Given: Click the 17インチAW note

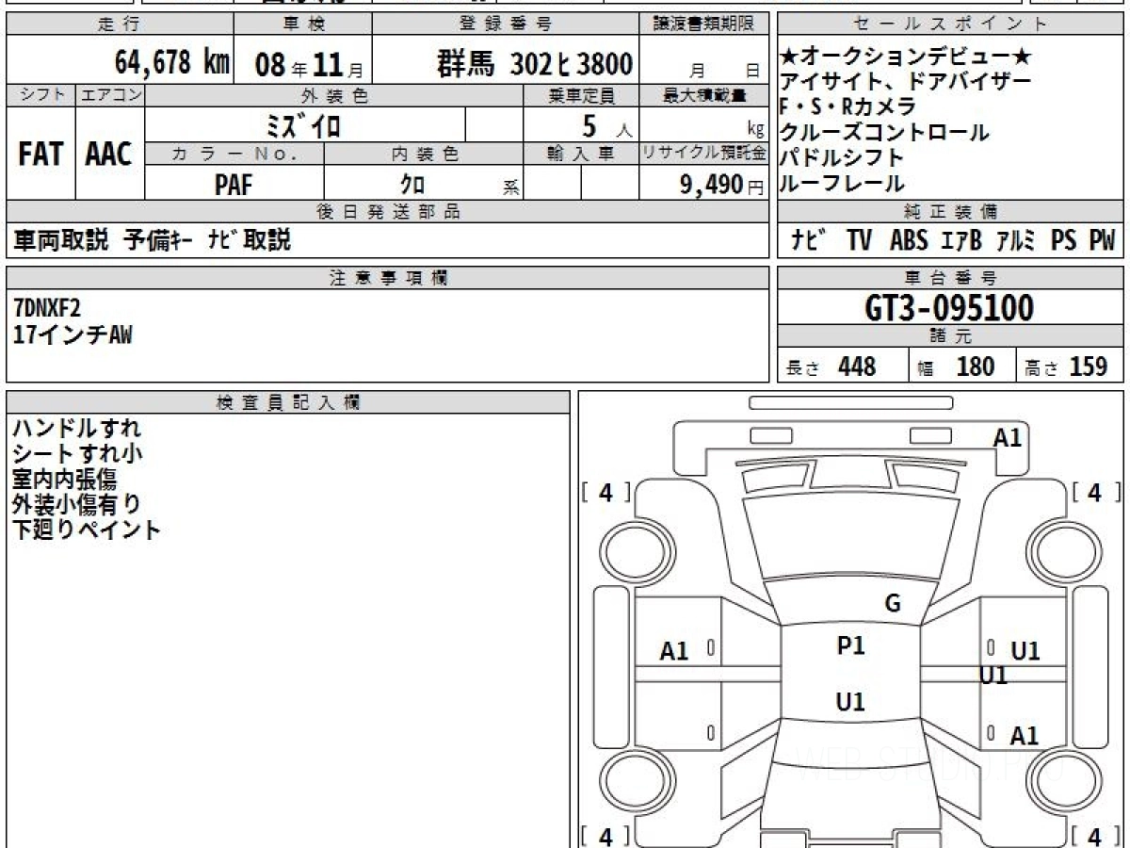Looking at the screenshot, I should coord(73,334).
